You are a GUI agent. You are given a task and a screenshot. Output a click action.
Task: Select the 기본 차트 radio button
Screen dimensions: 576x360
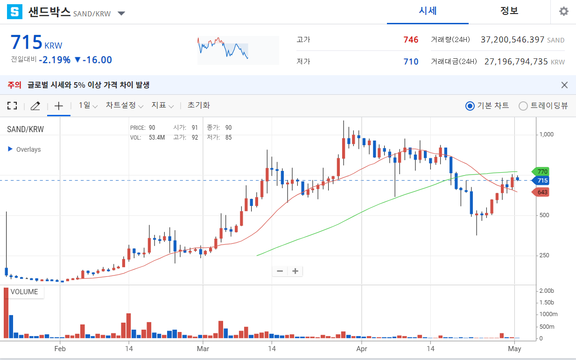470,106
